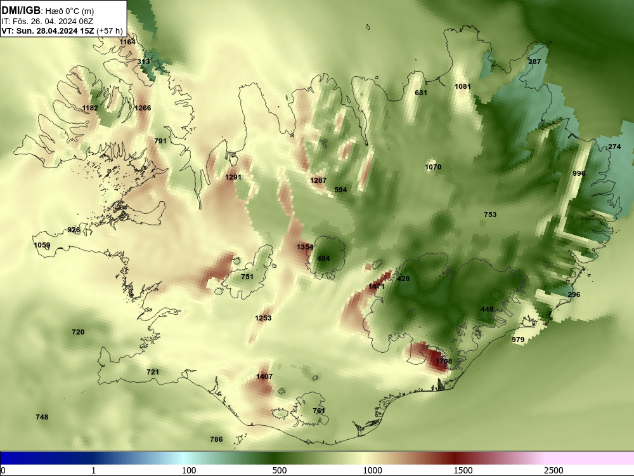This screenshot has height=476, width=634.
Task: Click the map value '1164'
Action: pyautogui.click(x=127, y=42)
